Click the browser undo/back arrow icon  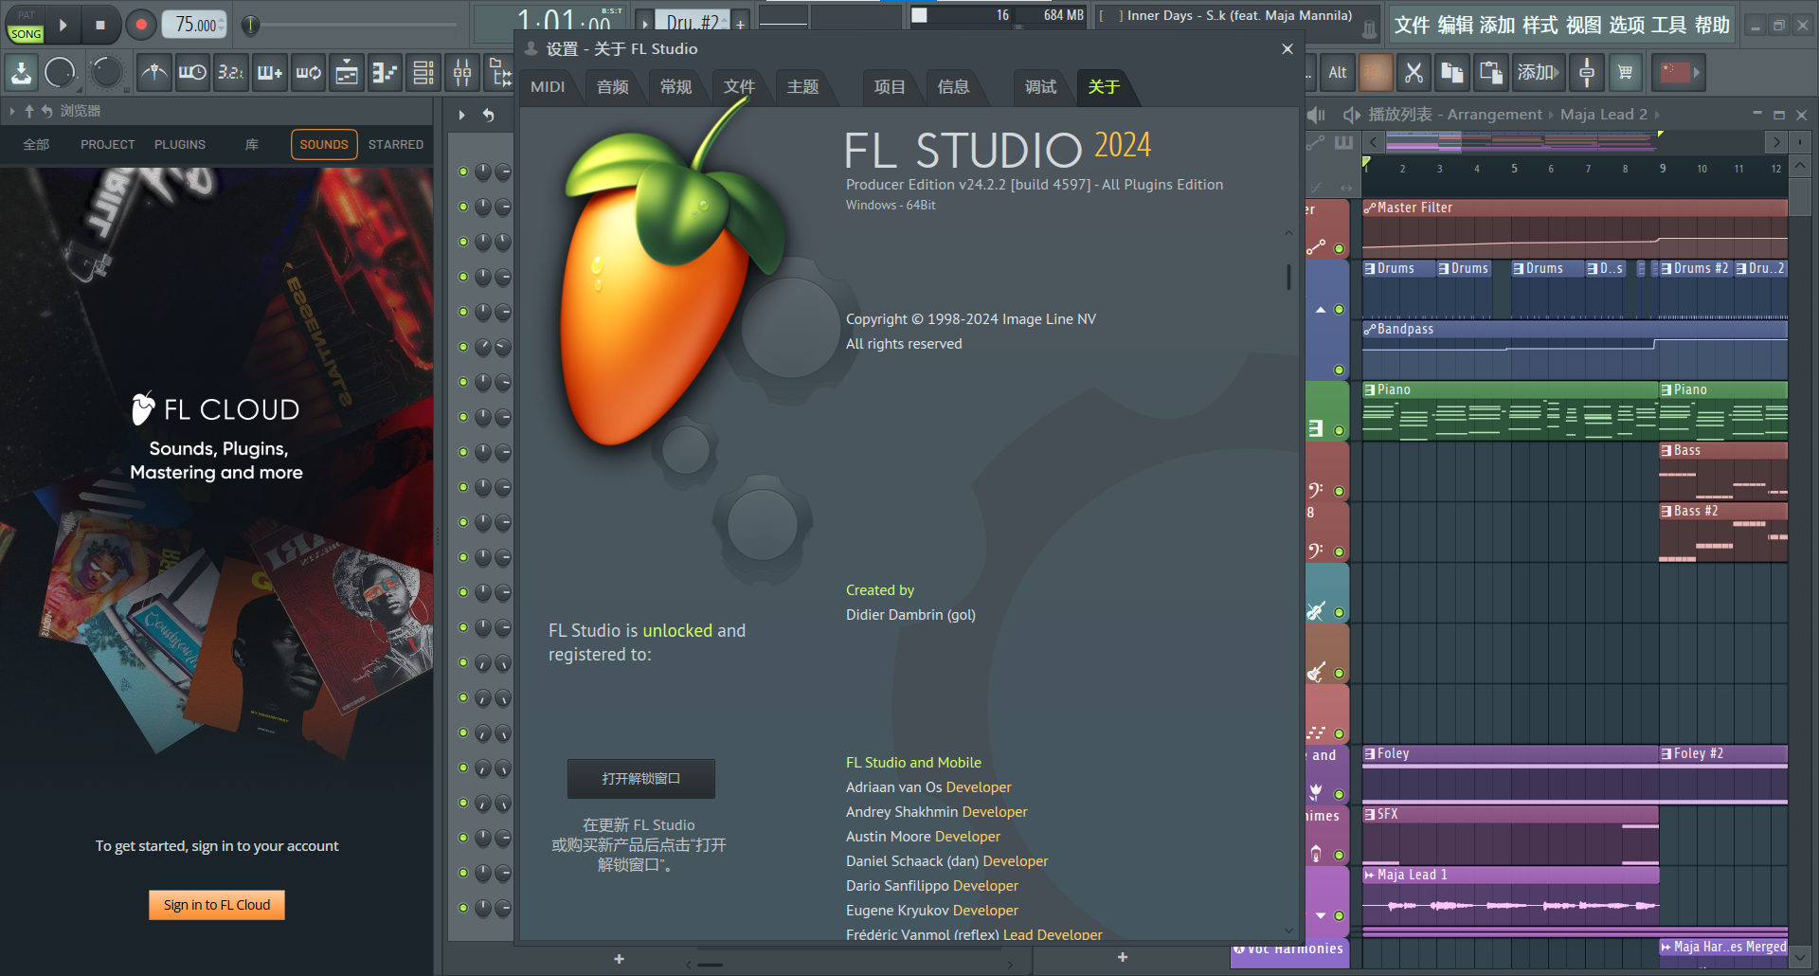point(46,112)
